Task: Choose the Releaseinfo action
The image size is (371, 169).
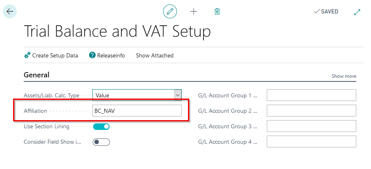Action: [111, 55]
